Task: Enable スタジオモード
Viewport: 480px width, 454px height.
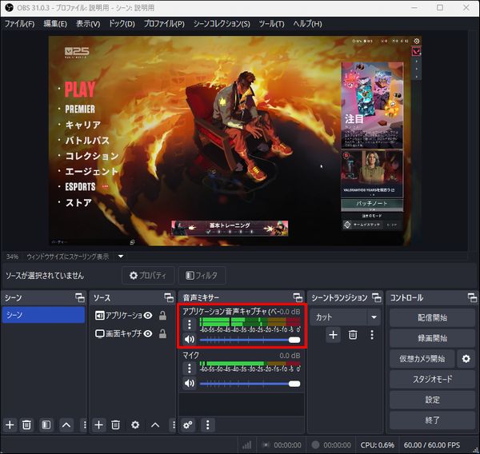Action: (x=432, y=380)
